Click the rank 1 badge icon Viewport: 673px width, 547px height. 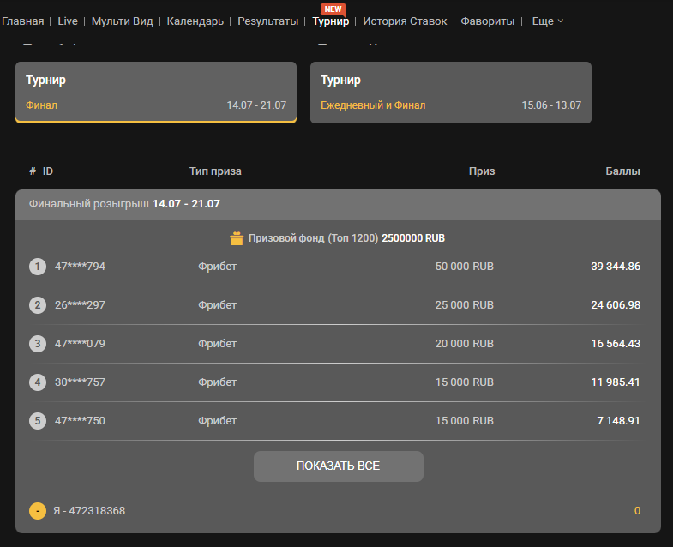(38, 267)
